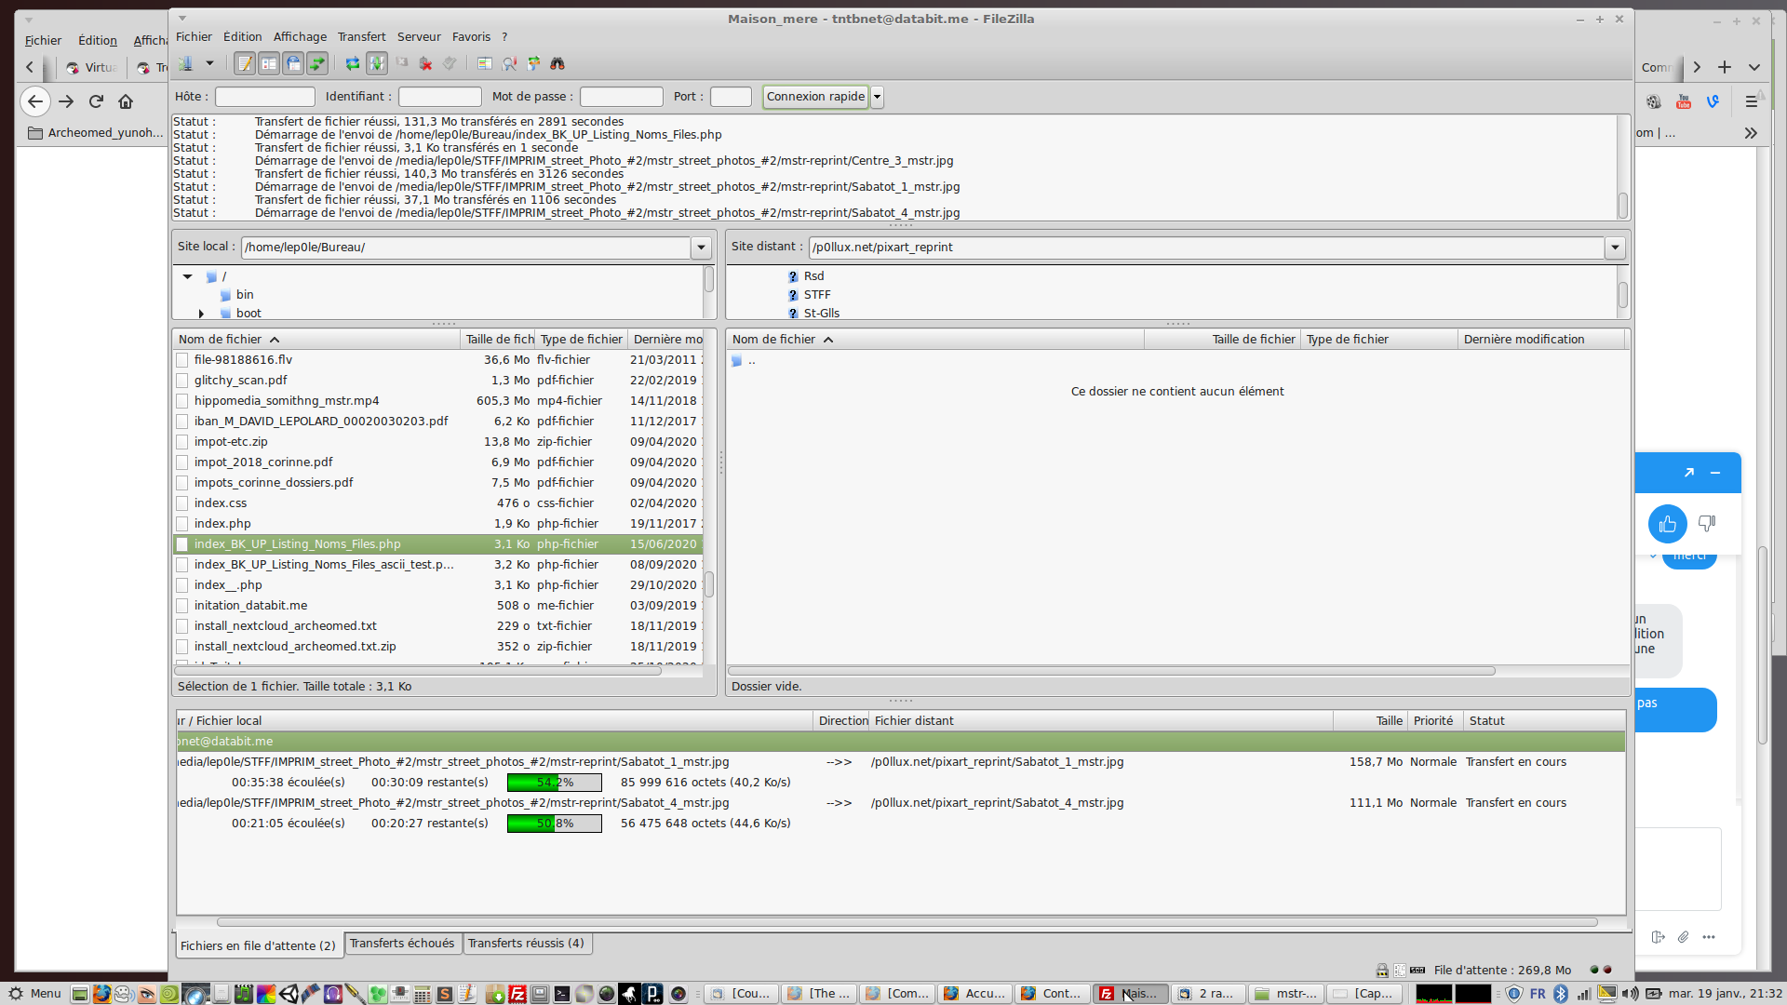Screen dimensions: 1787x1005
Task: Expand the boot folder in local tree
Action: pos(201,314)
